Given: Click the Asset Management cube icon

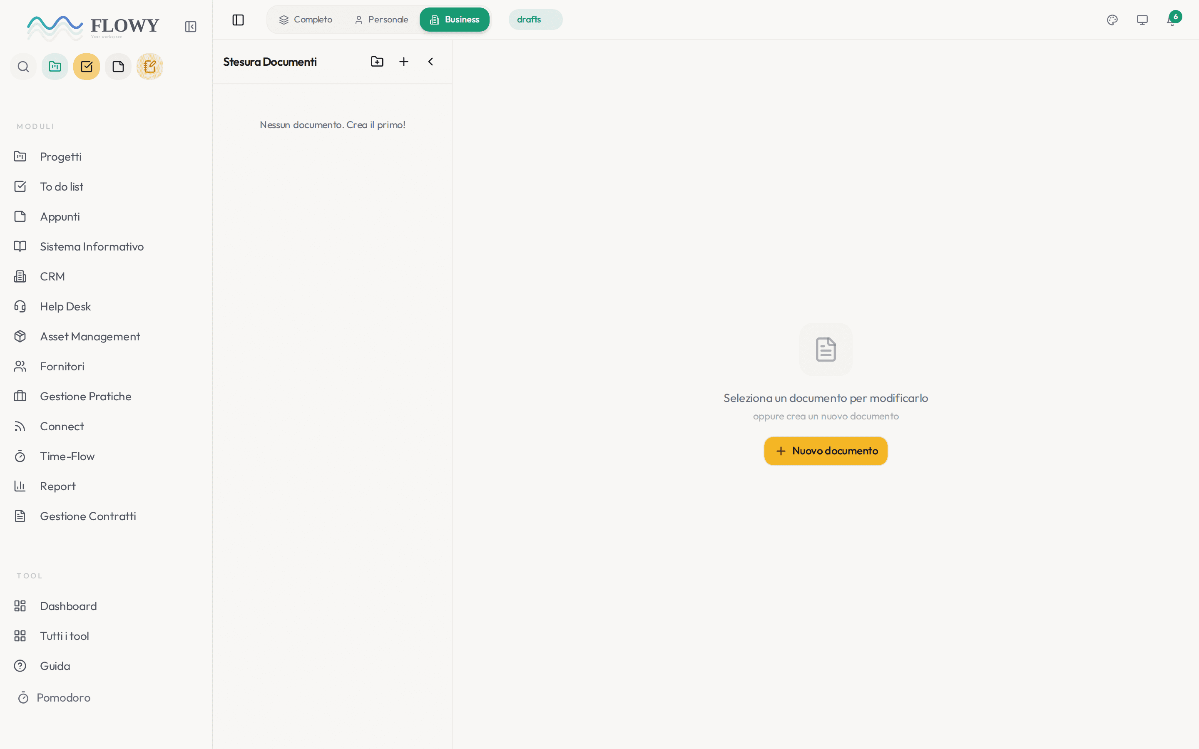Looking at the screenshot, I should (20, 336).
